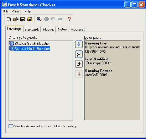Click the greyed Stop check icon
This screenshot has height=139, width=146.
[46, 19]
